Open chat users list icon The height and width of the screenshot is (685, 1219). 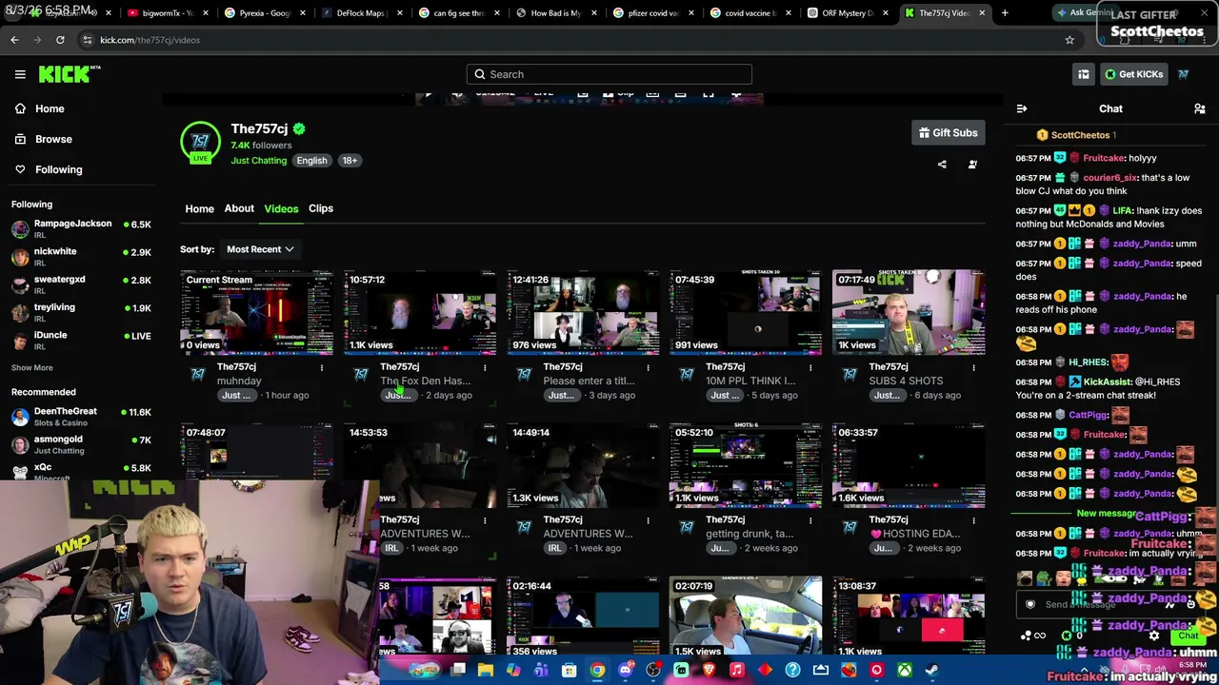(1200, 109)
